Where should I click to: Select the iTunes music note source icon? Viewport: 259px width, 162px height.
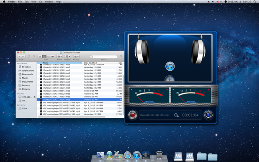point(170,66)
